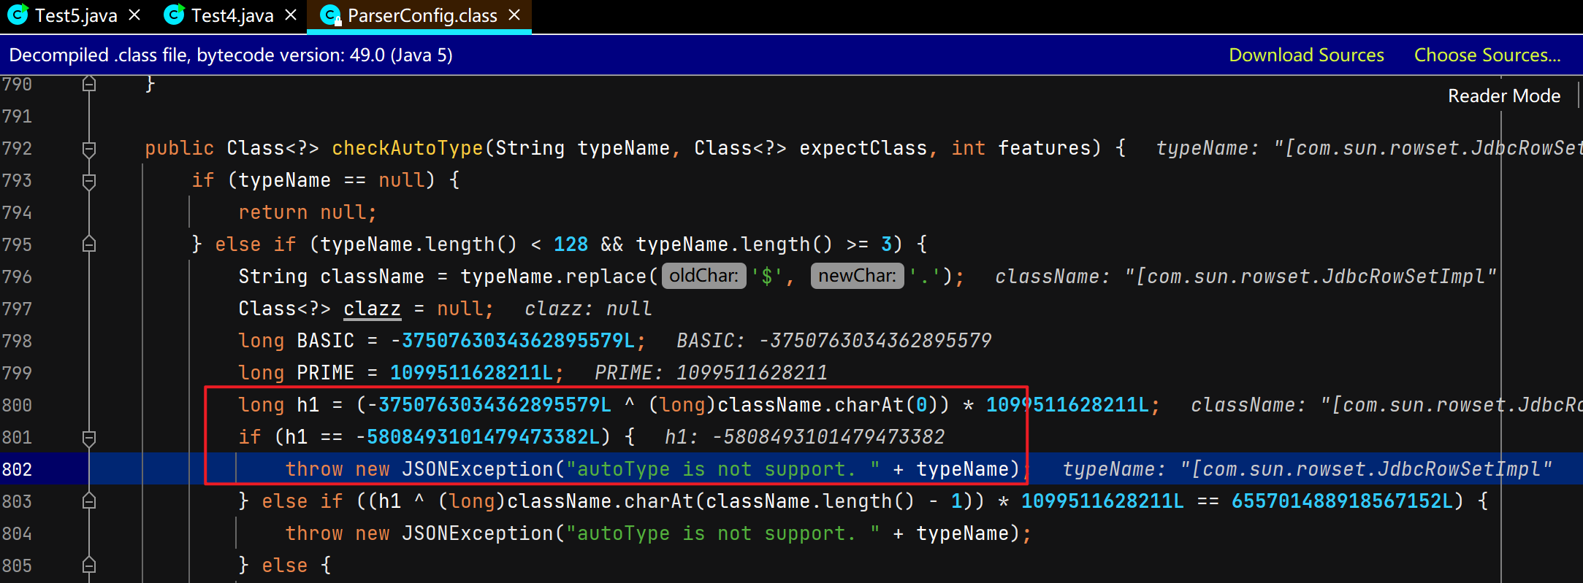Switch to the Test4.java tab
This screenshot has width=1583, height=583.
(x=232, y=15)
